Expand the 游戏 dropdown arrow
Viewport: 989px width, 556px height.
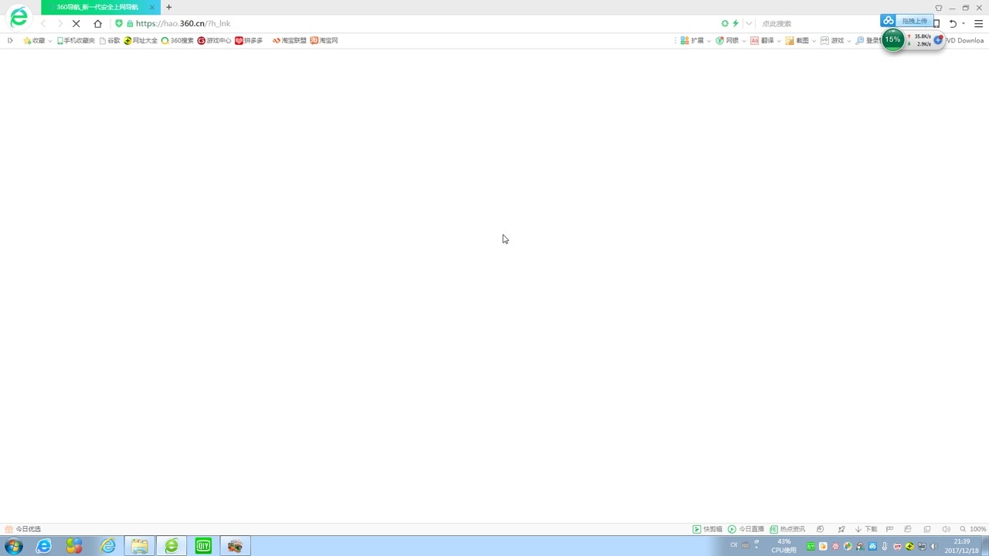(849, 41)
